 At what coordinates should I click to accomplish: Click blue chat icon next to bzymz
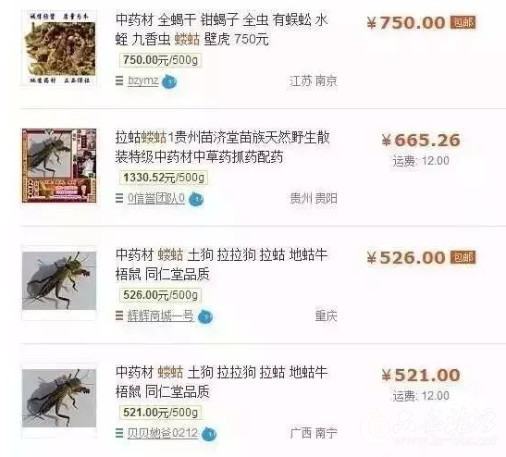(x=168, y=82)
